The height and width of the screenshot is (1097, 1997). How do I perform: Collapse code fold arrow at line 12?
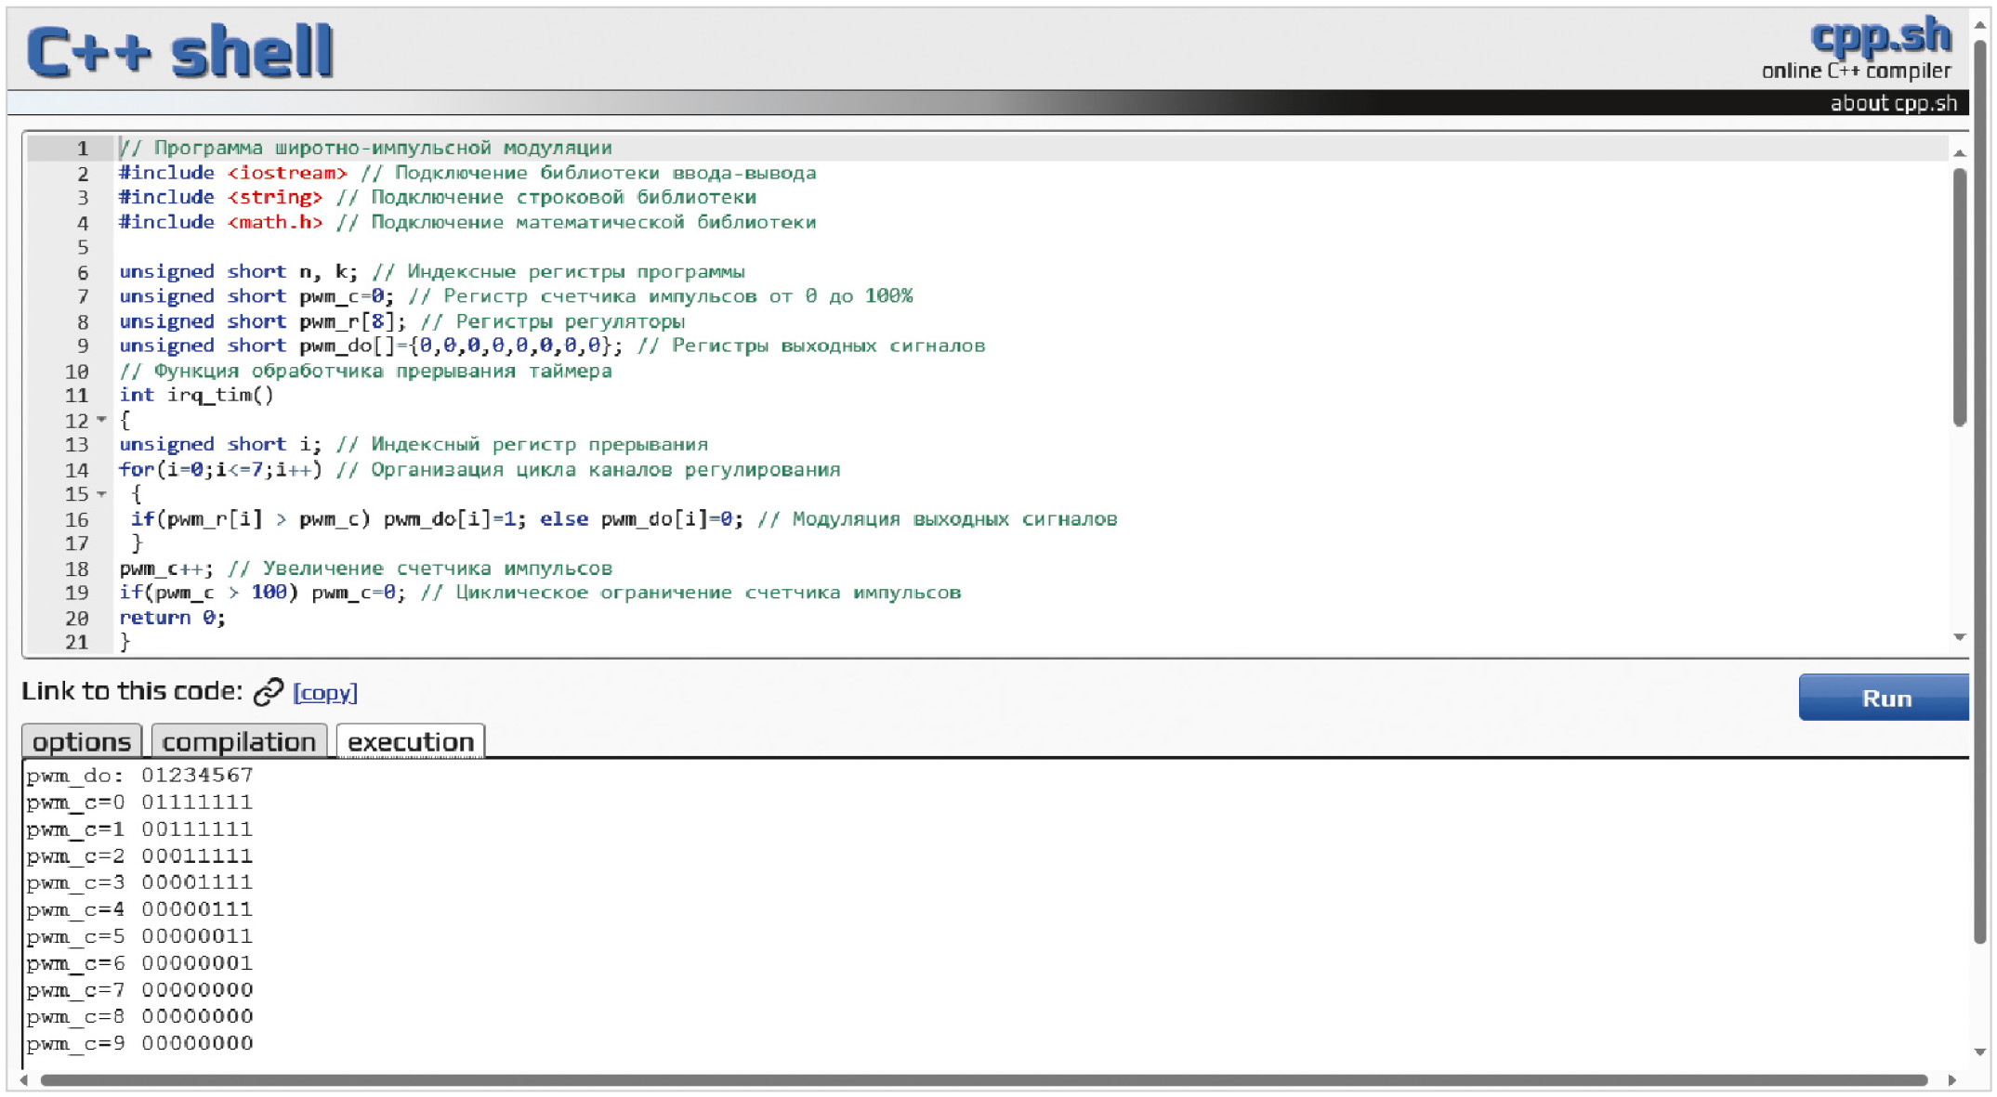[102, 420]
